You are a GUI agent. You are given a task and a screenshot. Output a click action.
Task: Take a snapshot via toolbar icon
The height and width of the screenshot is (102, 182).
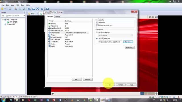[16, 9]
